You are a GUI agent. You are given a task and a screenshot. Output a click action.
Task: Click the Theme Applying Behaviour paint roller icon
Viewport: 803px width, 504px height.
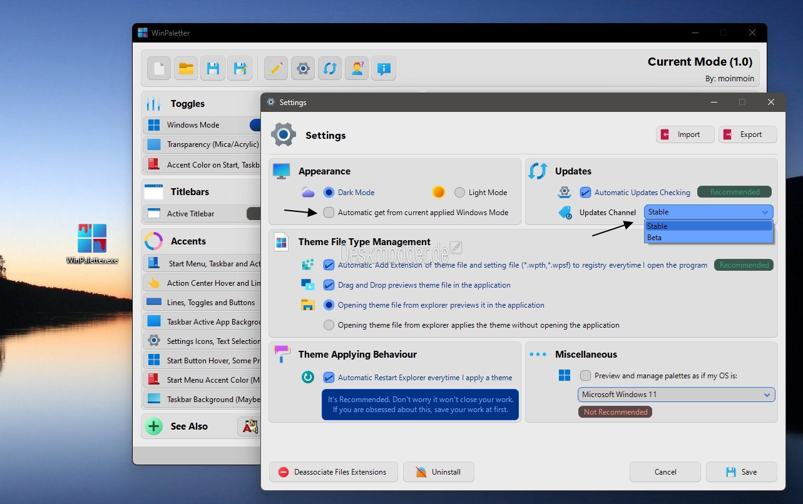[x=282, y=354]
